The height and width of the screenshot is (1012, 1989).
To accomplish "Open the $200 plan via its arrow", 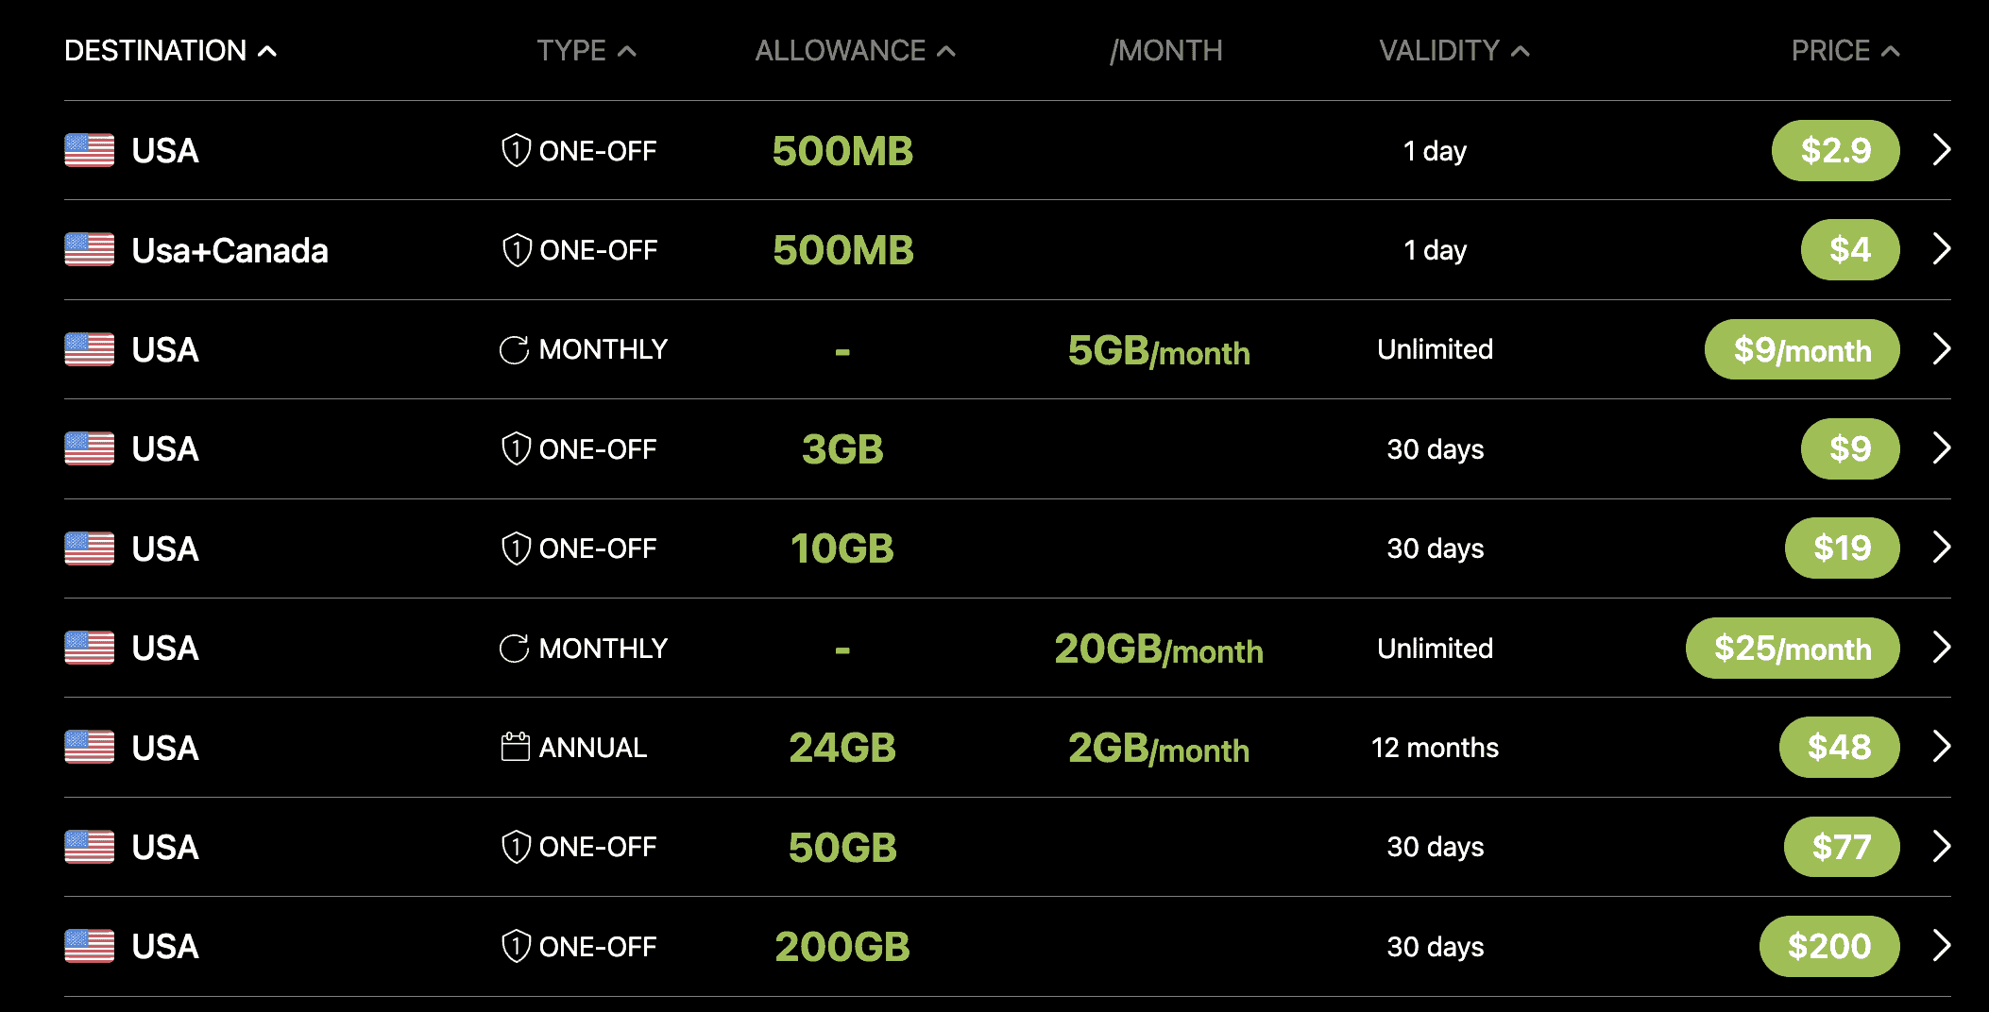I will pos(1942,946).
